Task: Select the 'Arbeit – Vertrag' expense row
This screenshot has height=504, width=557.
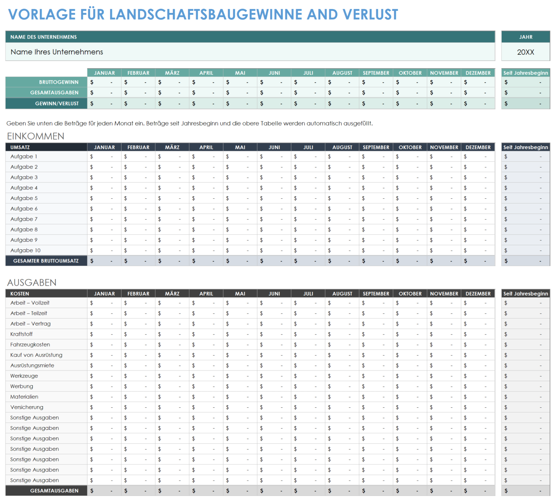Action: pos(46,324)
